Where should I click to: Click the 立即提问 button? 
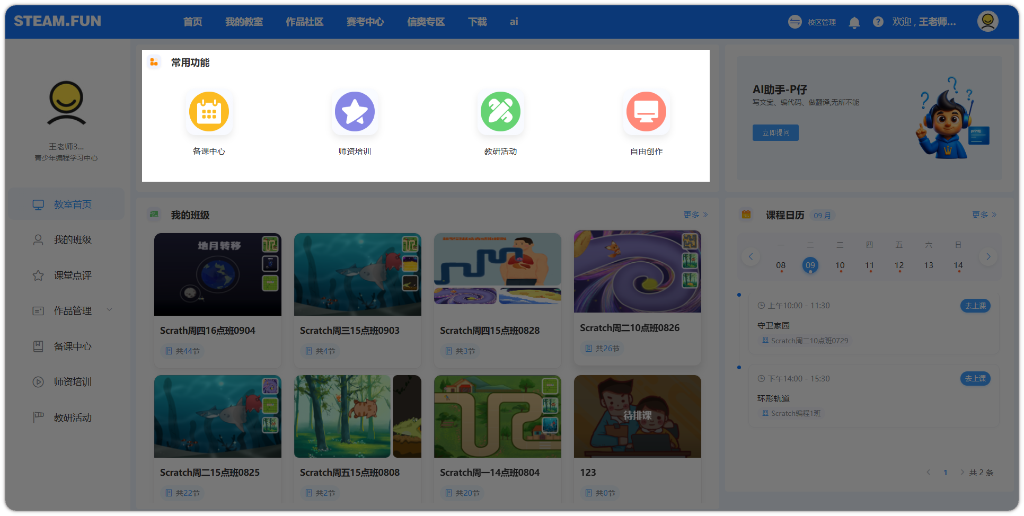[775, 133]
